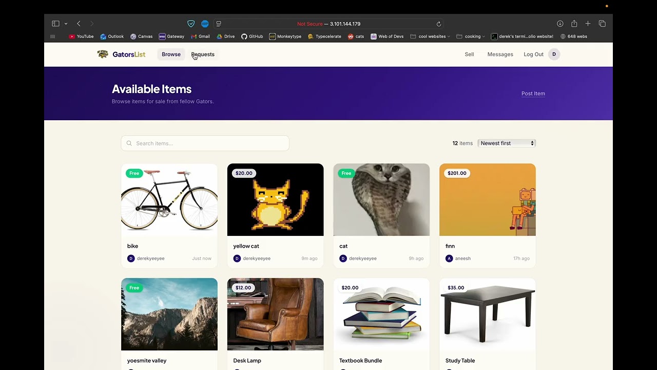
Task: Select the Browse nav tab
Action: tap(171, 54)
